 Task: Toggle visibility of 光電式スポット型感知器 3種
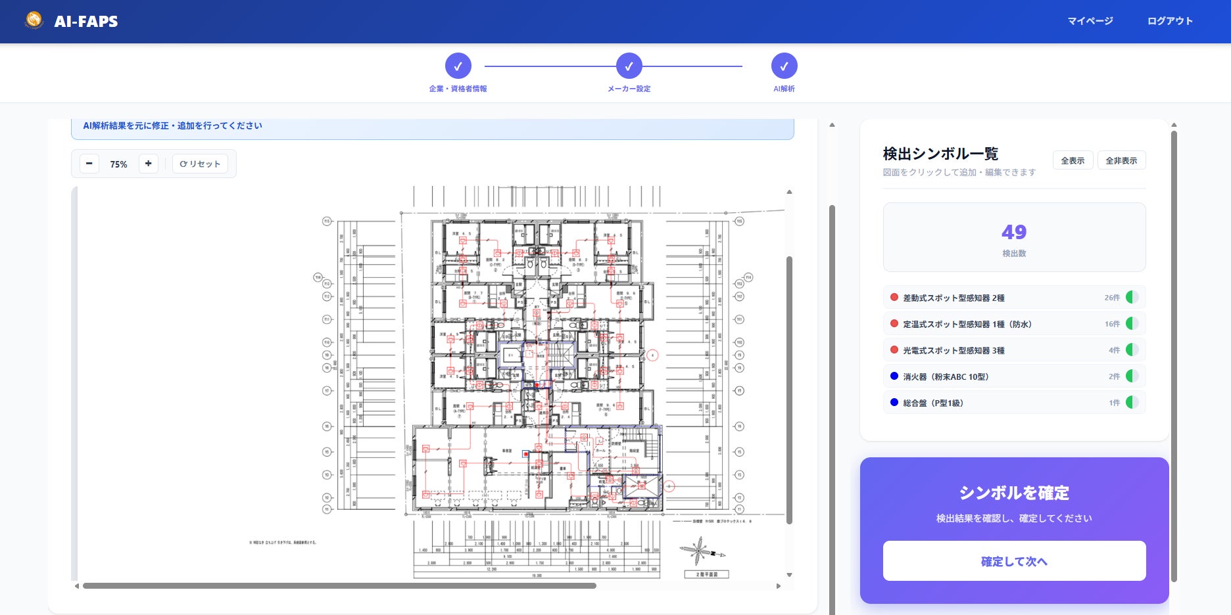pyautogui.click(x=1132, y=350)
